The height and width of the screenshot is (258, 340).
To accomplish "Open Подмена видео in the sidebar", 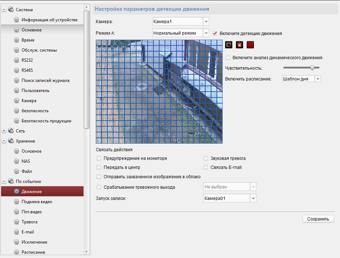I will pyautogui.click(x=37, y=202).
